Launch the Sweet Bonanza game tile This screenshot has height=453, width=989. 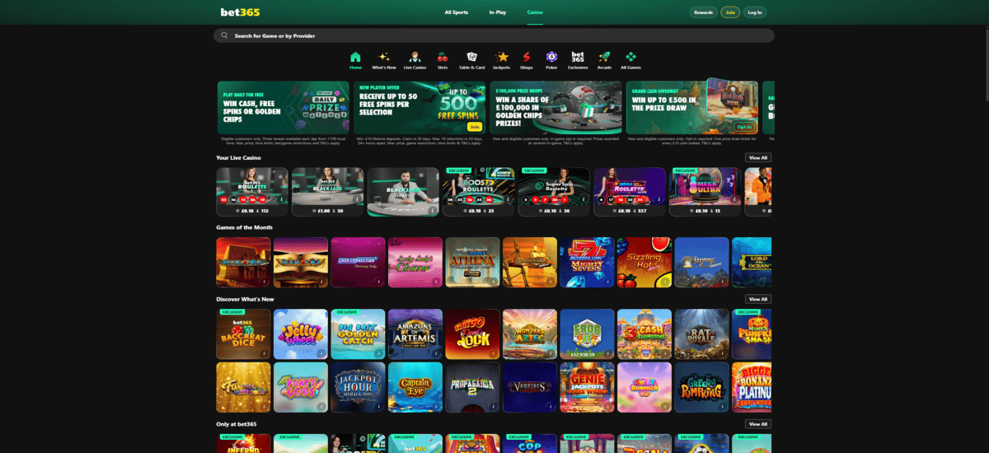tap(644, 387)
